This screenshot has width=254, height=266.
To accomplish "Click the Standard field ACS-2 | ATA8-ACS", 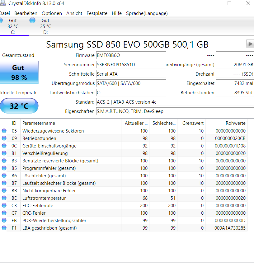I will pos(175,102).
